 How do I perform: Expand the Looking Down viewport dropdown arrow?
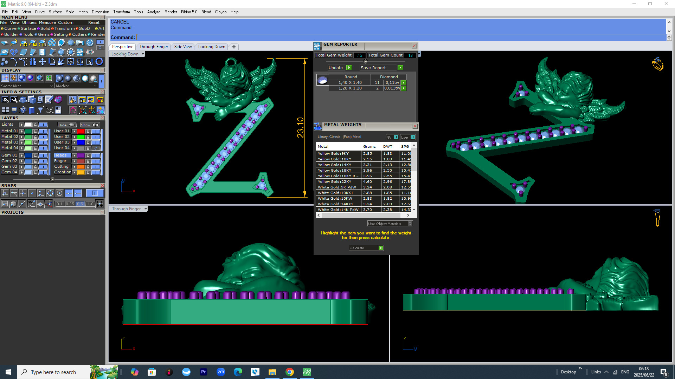[x=143, y=54]
